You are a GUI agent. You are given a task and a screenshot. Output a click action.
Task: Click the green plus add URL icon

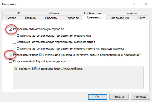pyautogui.click(x=16, y=69)
